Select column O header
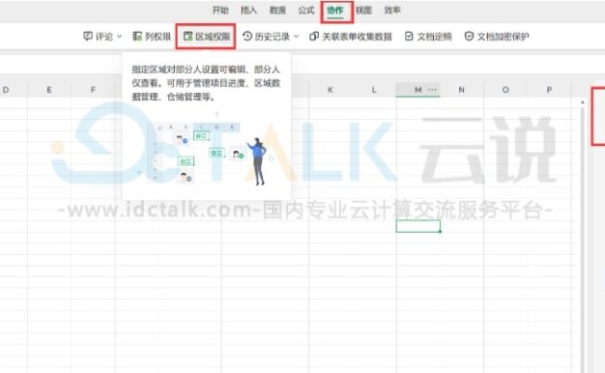 tap(505, 90)
